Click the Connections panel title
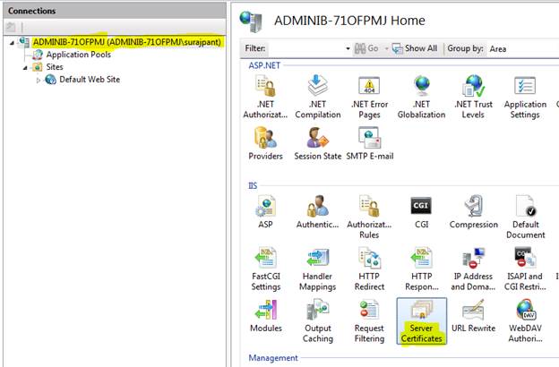Viewport: 559px width, 367px height. (31, 11)
